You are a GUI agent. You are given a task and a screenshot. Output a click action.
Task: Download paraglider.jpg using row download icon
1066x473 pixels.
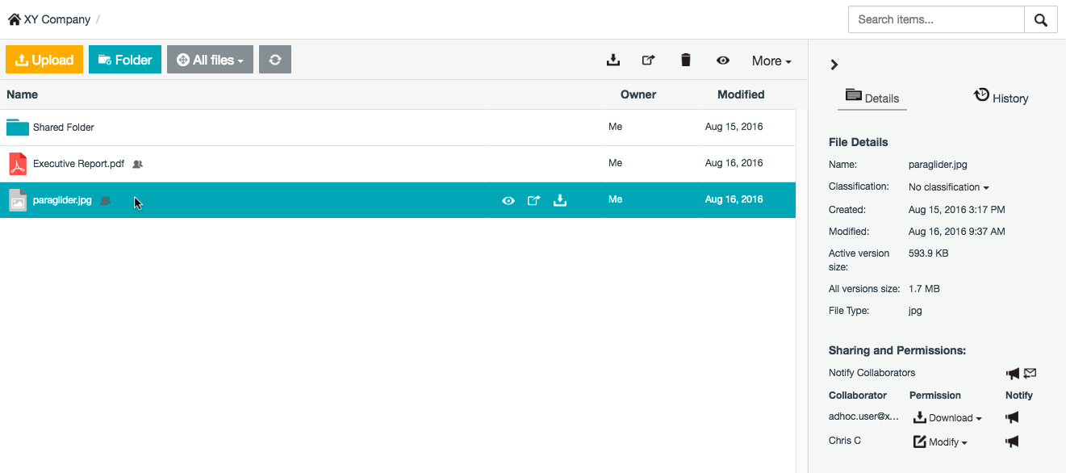[560, 201]
